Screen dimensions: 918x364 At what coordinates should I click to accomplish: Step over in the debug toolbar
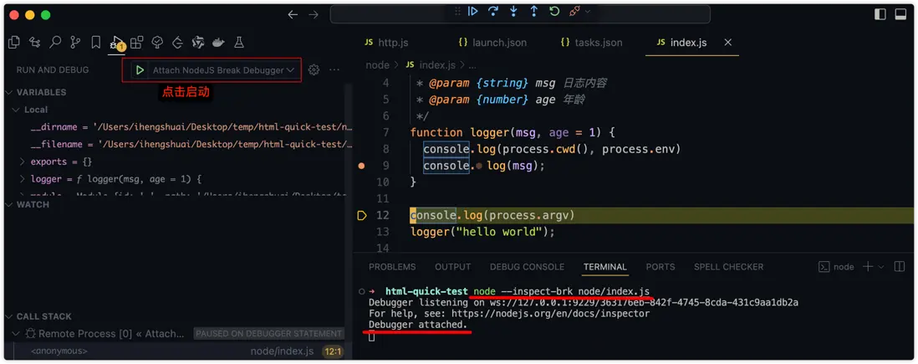[493, 11]
